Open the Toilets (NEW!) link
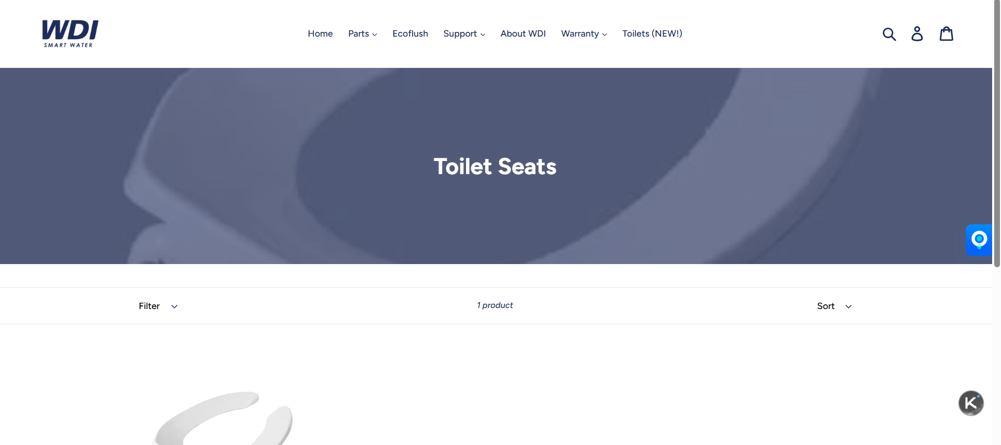This screenshot has width=1001, height=445. click(x=652, y=33)
